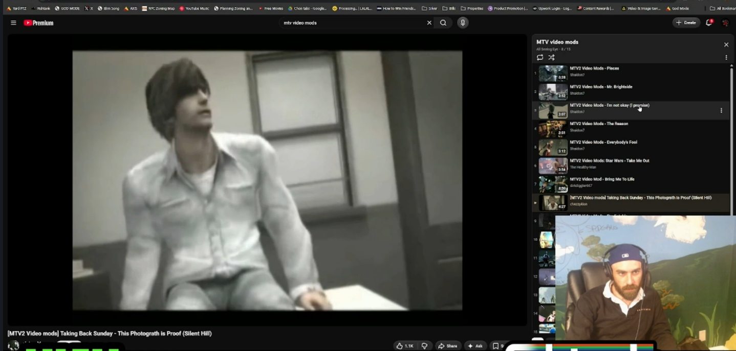This screenshot has height=351, width=736.
Task: Select currently playing Taking Back Sunday playlist row
Action: (631, 203)
